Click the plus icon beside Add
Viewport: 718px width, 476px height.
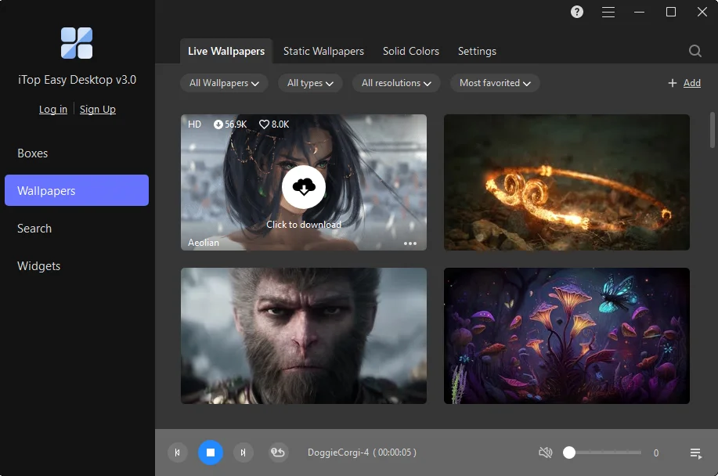pos(673,83)
